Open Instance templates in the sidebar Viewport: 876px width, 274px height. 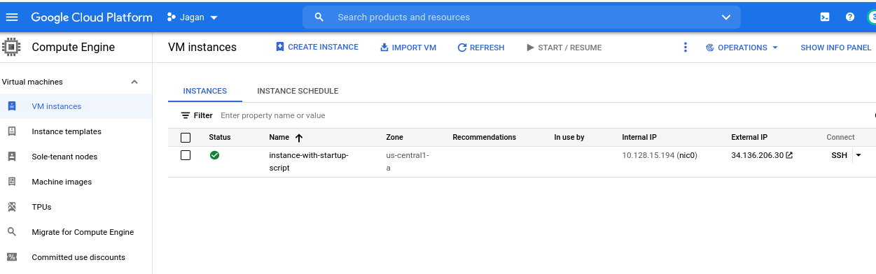click(x=67, y=131)
